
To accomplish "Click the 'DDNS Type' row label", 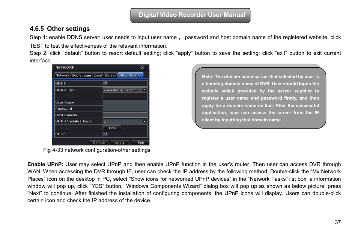I will click(65, 90).
